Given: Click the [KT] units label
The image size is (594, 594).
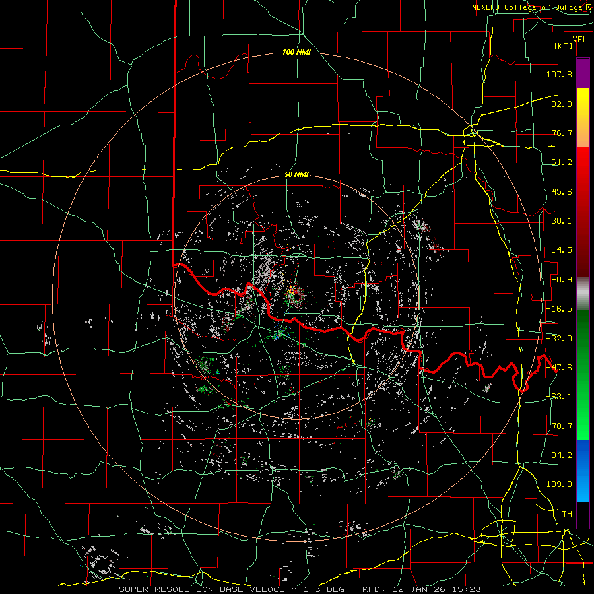Looking at the screenshot, I should click(564, 46).
